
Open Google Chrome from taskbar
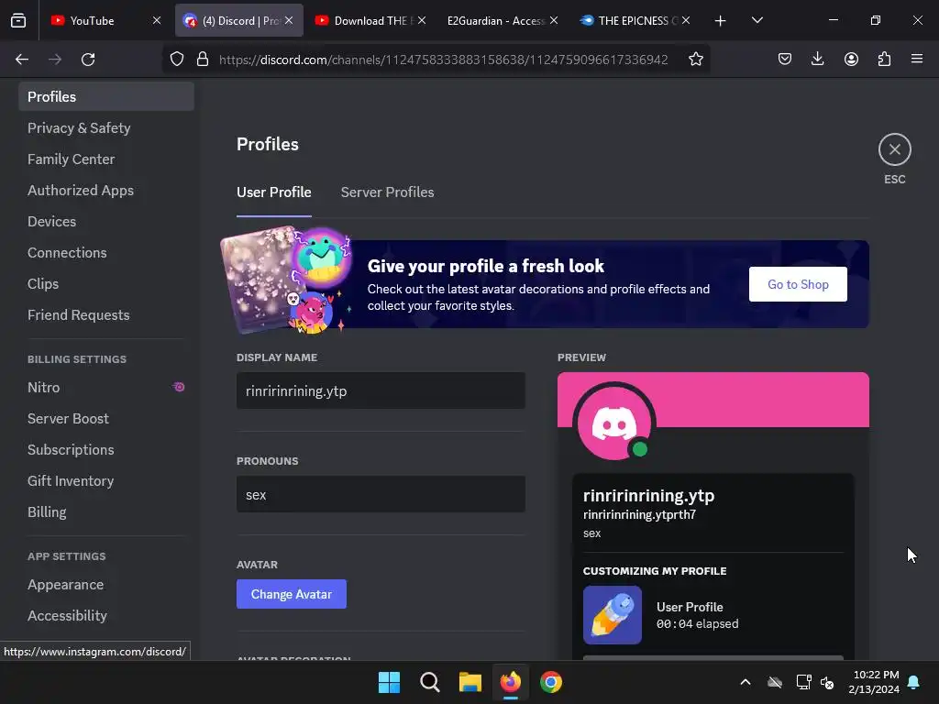551,682
